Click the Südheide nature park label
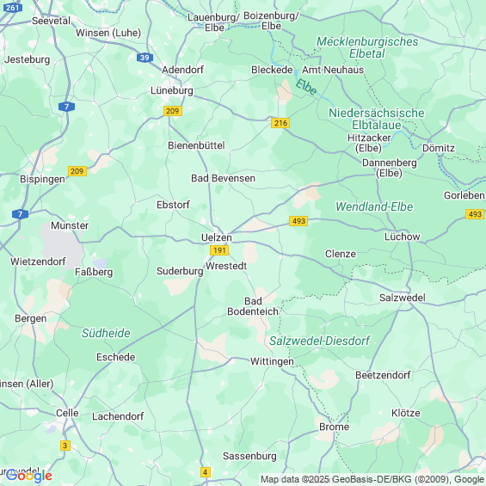486x486 pixels. pyautogui.click(x=106, y=333)
